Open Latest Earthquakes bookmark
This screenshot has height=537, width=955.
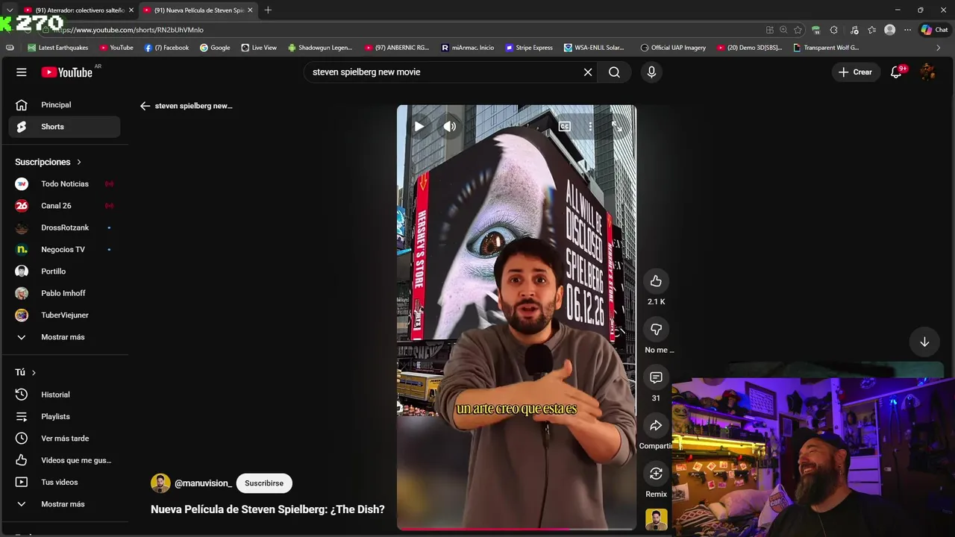(x=57, y=48)
